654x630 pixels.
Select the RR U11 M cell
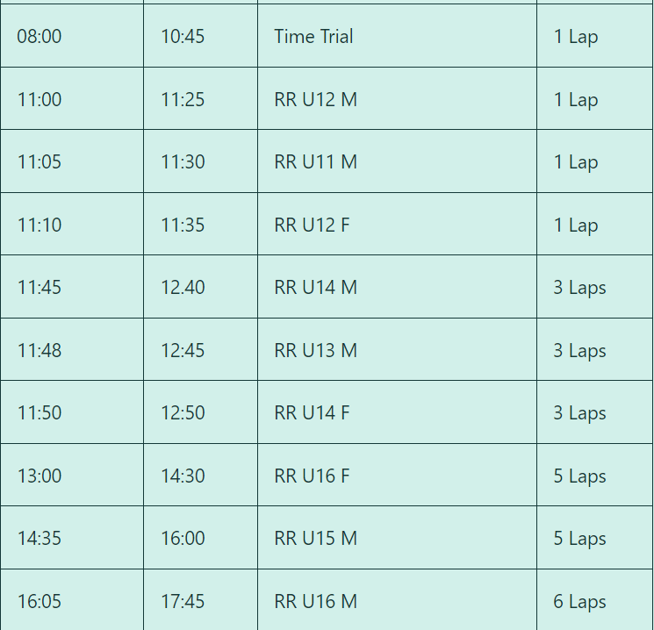397,161
